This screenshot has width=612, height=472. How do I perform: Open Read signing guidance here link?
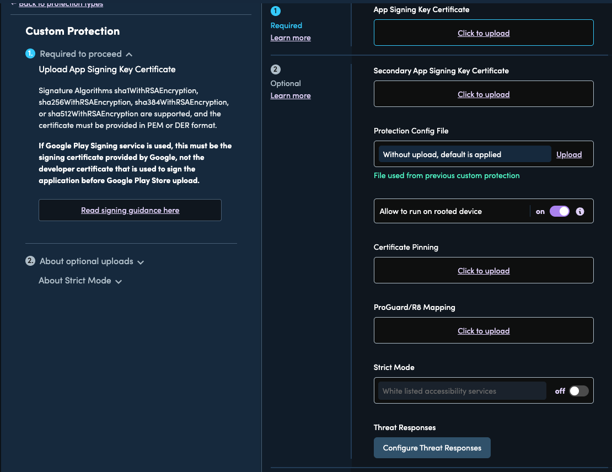click(130, 210)
